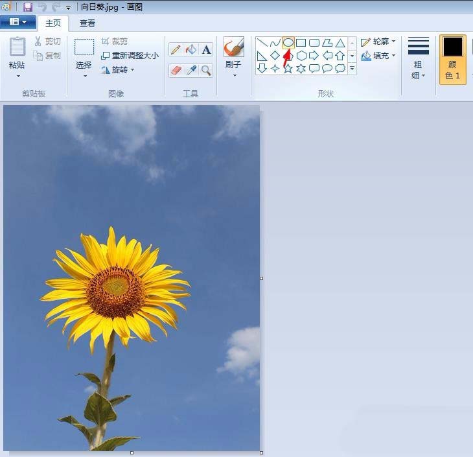
Task: Choose the Four-point star shape
Action: (275, 69)
